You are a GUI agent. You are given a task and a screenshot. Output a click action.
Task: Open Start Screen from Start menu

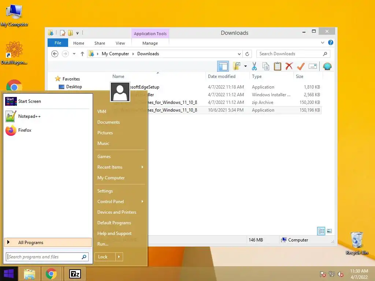[x=48, y=101]
